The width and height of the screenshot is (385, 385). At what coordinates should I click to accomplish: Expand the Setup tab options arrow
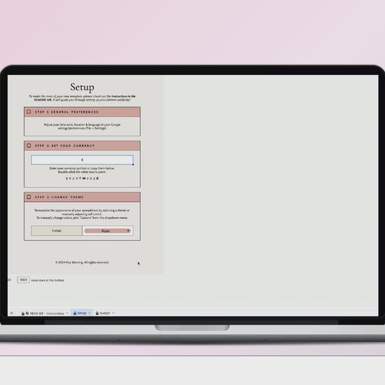[x=90, y=313]
